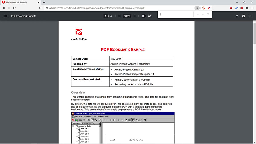Click the Created and Tested Using label

[x=88, y=69]
